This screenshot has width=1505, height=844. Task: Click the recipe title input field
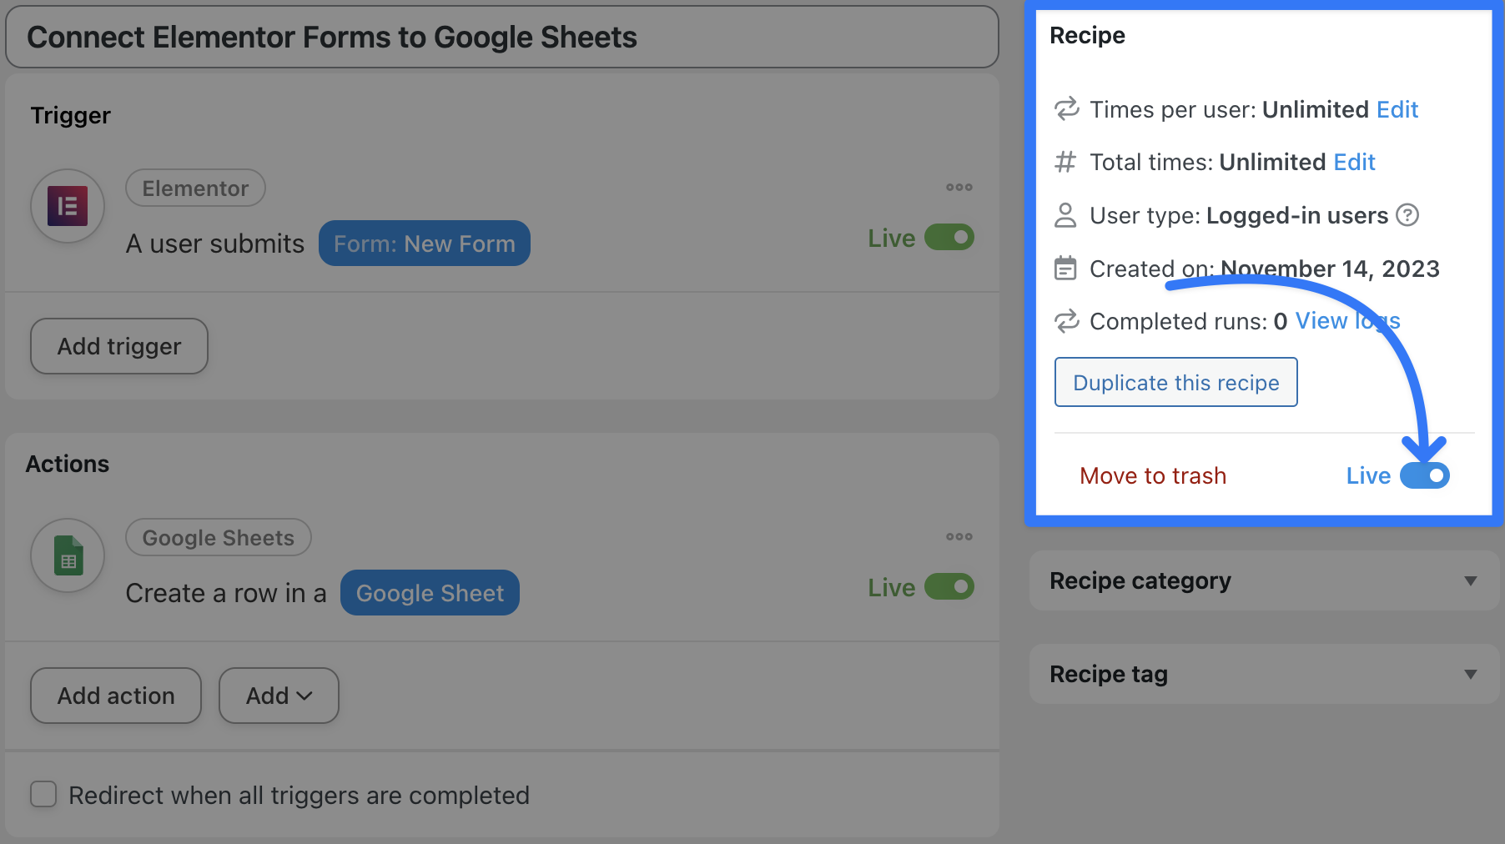[x=502, y=38]
